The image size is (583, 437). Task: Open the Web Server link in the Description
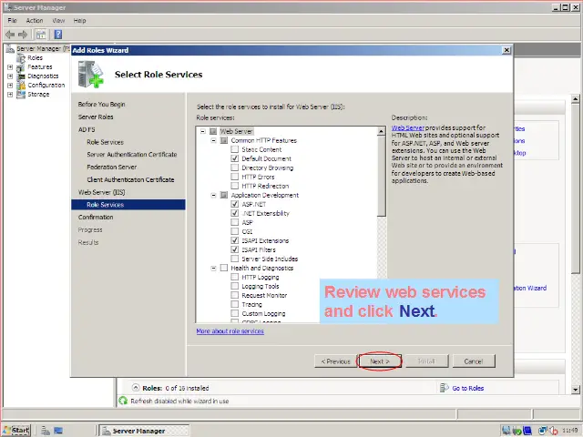pyautogui.click(x=407, y=127)
